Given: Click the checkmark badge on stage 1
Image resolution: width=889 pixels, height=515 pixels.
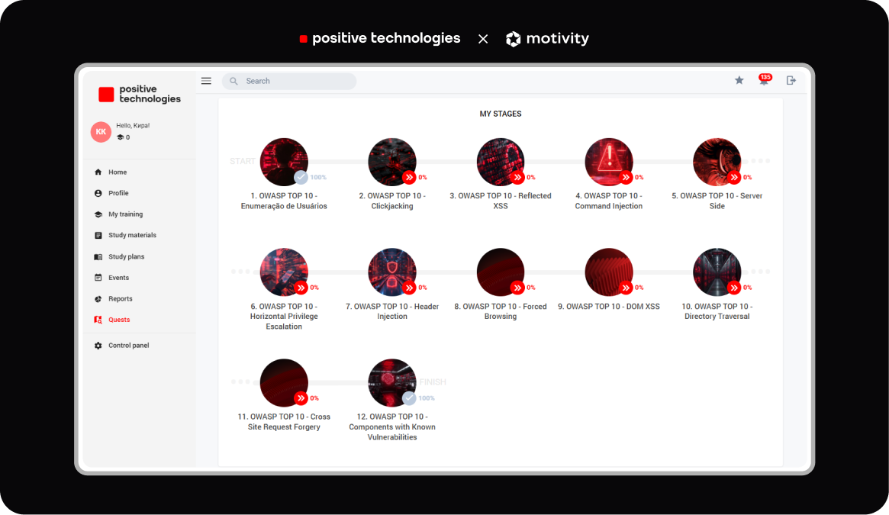Looking at the screenshot, I should 301,177.
